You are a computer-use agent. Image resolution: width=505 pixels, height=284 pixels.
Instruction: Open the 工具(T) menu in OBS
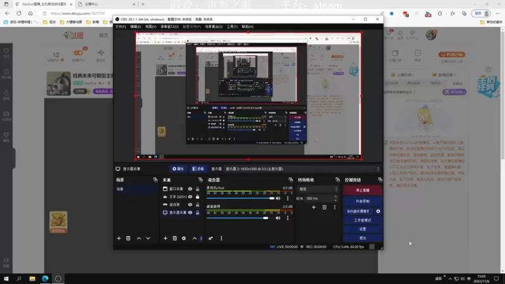(232, 27)
